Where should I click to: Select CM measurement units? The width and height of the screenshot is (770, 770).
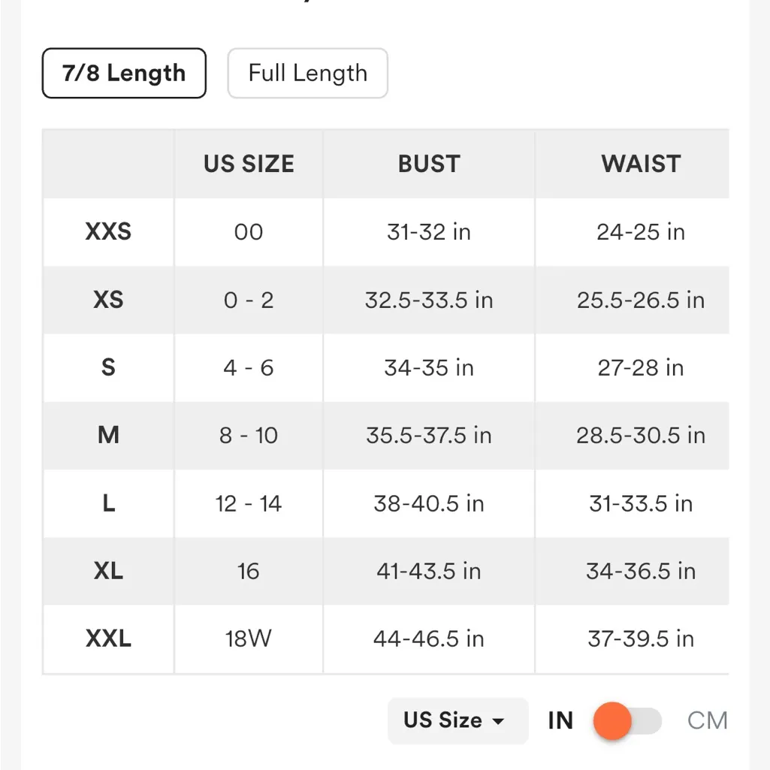click(705, 720)
